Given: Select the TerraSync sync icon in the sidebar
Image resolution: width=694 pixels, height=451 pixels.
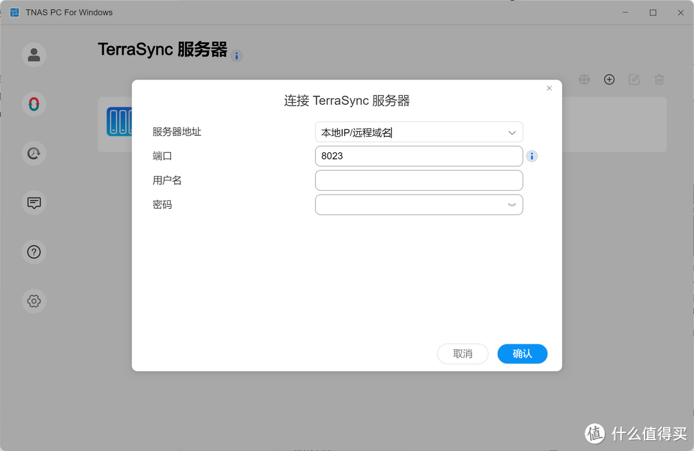Looking at the screenshot, I should click(33, 104).
